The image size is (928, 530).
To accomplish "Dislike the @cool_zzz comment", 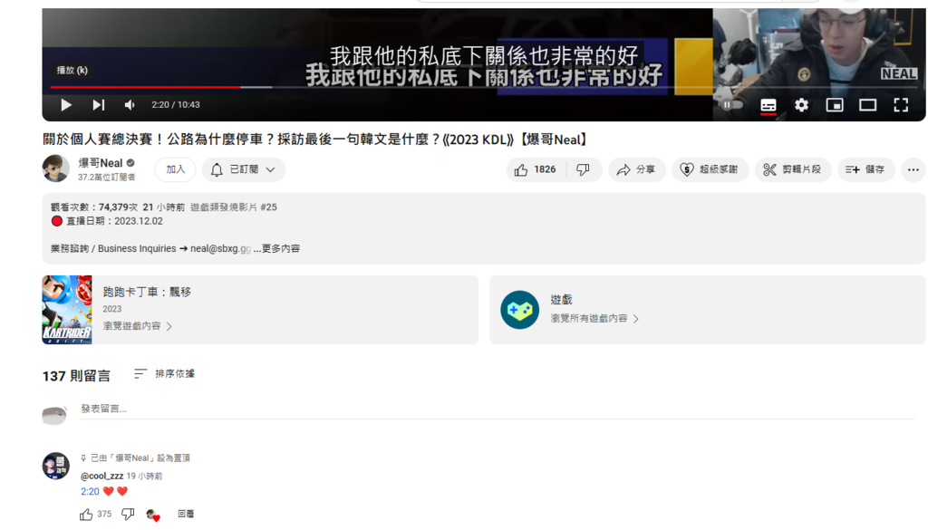I will coord(128,514).
